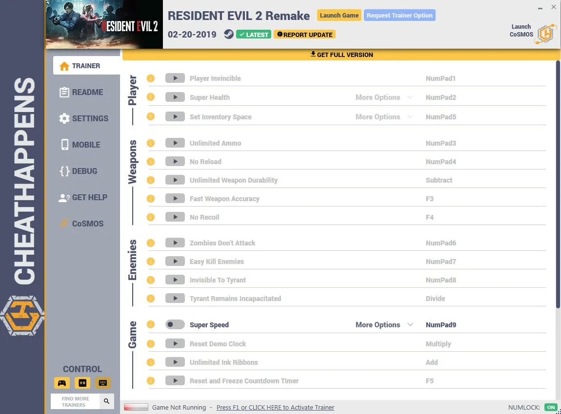The image size is (561, 414).
Task: Click the No Recoil info icon
Action: click(151, 217)
